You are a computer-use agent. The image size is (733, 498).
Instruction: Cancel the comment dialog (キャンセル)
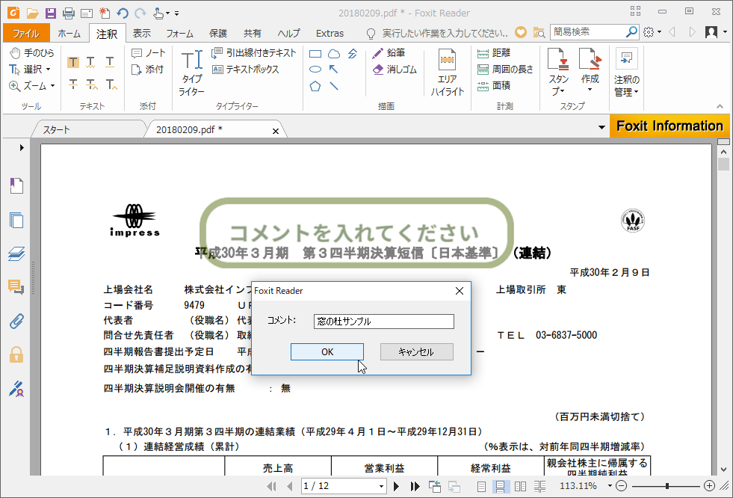pos(416,351)
